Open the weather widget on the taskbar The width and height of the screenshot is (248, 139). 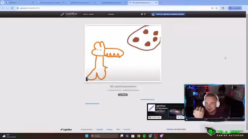click(x=9, y=136)
